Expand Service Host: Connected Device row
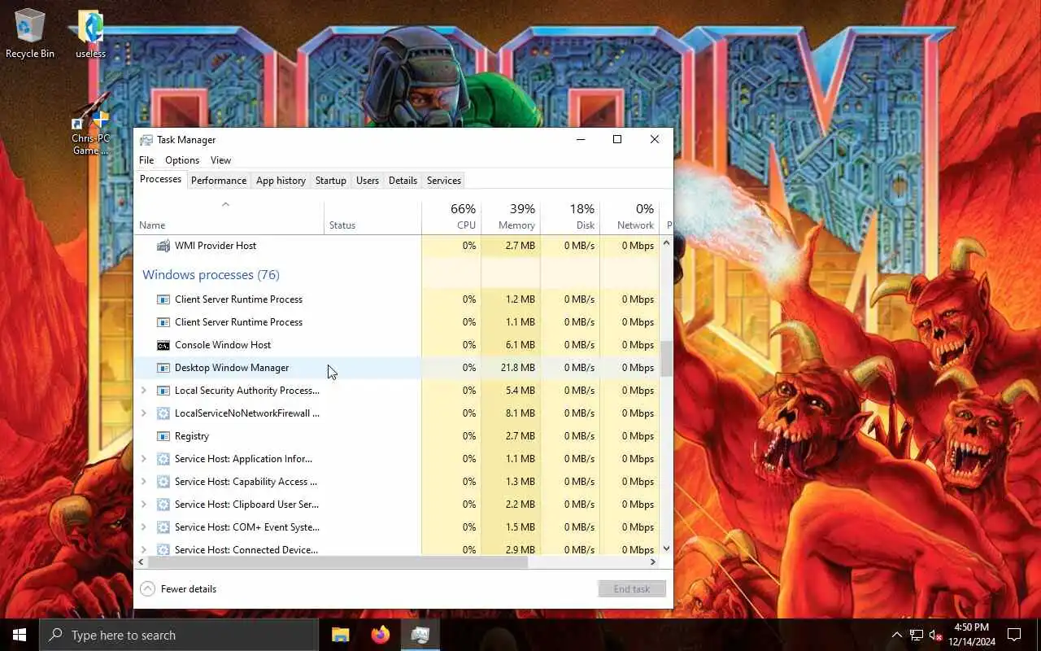The image size is (1041, 651). click(144, 550)
